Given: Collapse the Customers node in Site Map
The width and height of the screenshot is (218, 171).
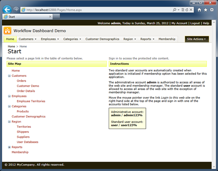Looking at the screenshot, I should [9, 76].
